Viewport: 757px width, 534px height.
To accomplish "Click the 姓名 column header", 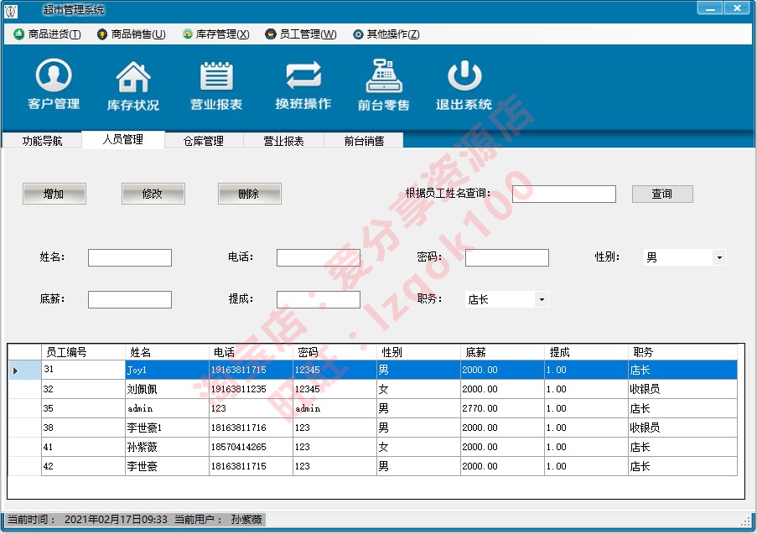I will click(x=167, y=352).
